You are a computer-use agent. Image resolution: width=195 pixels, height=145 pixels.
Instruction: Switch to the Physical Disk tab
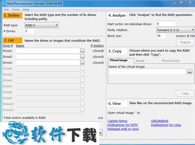click(x=171, y=61)
